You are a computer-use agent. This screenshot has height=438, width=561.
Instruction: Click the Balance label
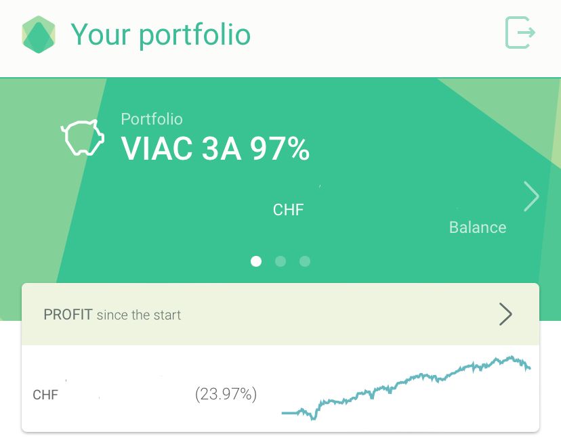pos(478,227)
